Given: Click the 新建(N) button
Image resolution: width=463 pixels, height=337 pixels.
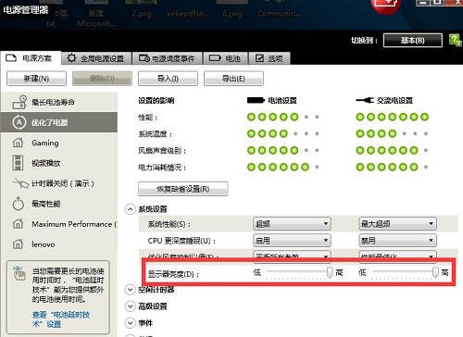Looking at the screenshot, I should click(36, 79).
